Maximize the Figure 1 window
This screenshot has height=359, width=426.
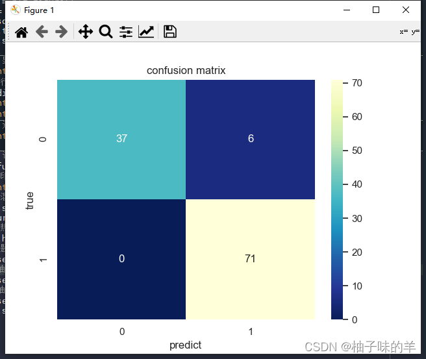click(376, 10)
